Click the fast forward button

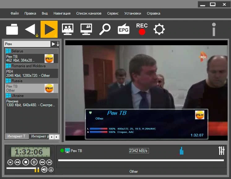pyautogui.click(x=42, y=162)
